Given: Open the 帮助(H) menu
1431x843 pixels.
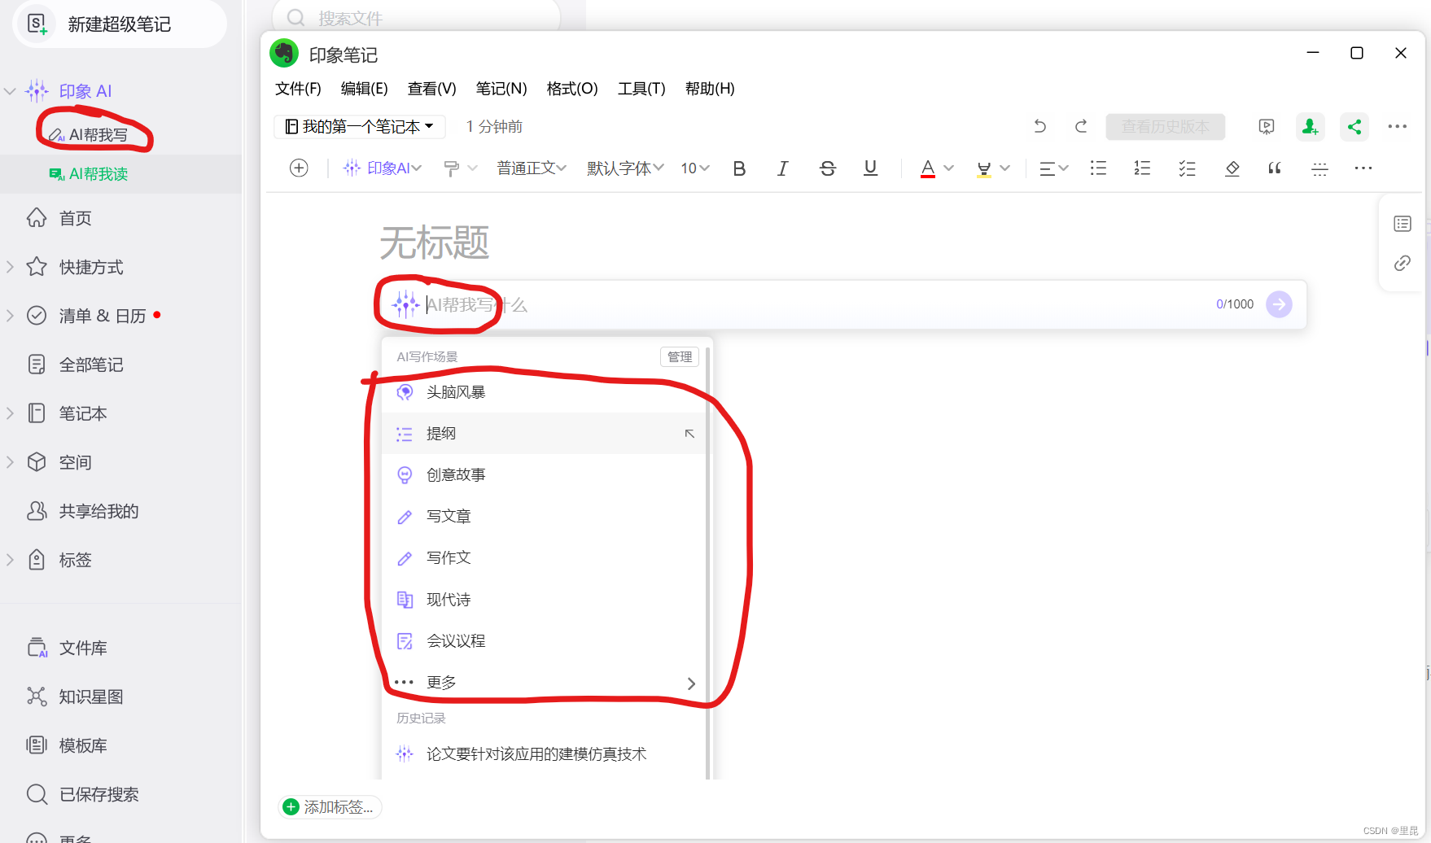Looking at the screenshot, I should (x=710, y=89).
